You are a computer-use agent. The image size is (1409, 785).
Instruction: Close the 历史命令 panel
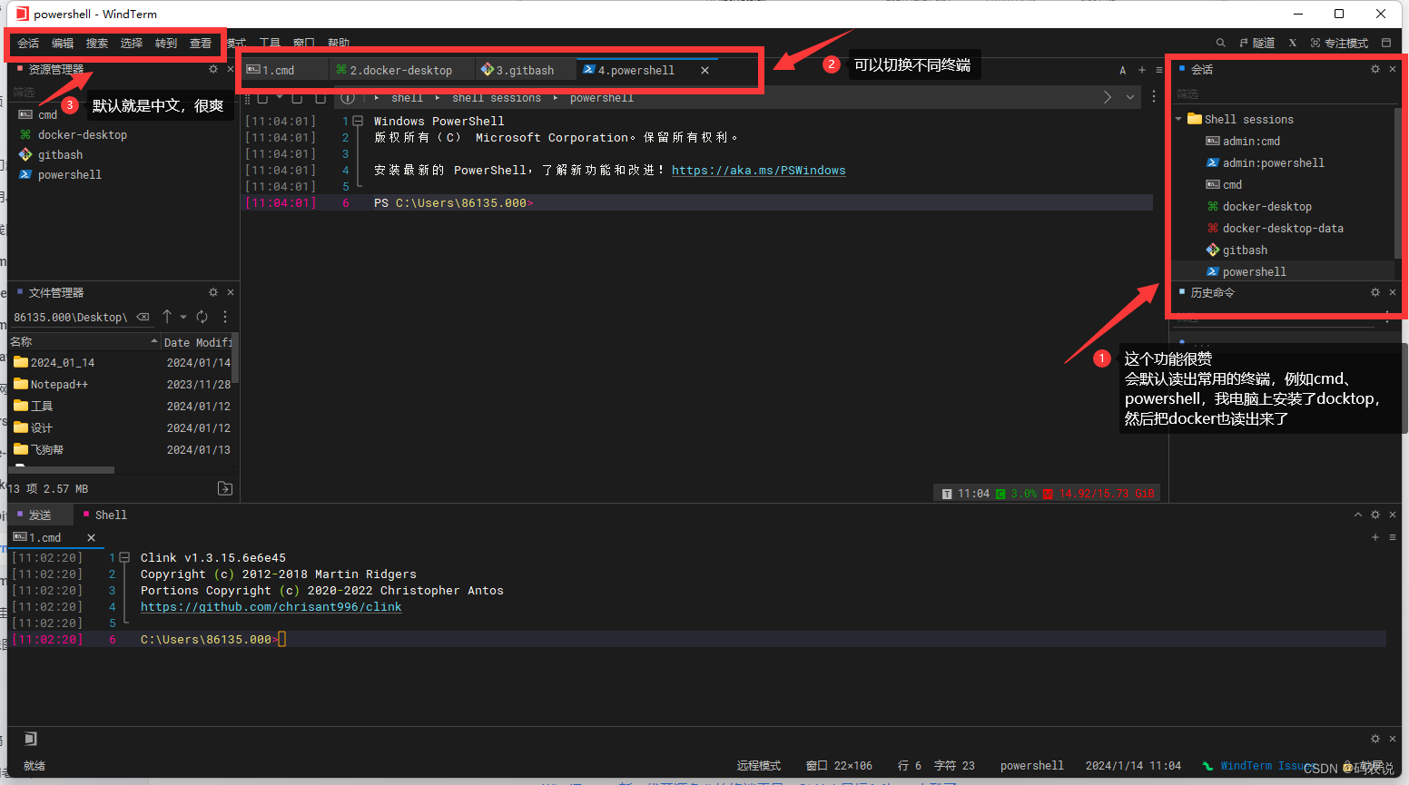[1393, 292]
